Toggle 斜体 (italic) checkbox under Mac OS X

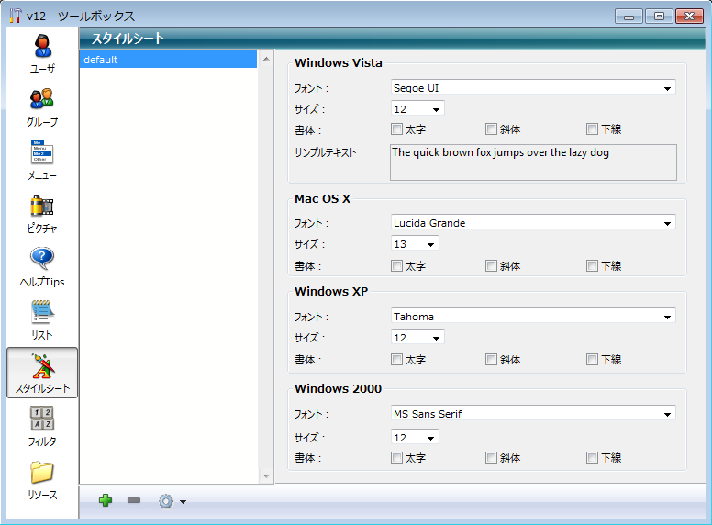pos(492,266)
